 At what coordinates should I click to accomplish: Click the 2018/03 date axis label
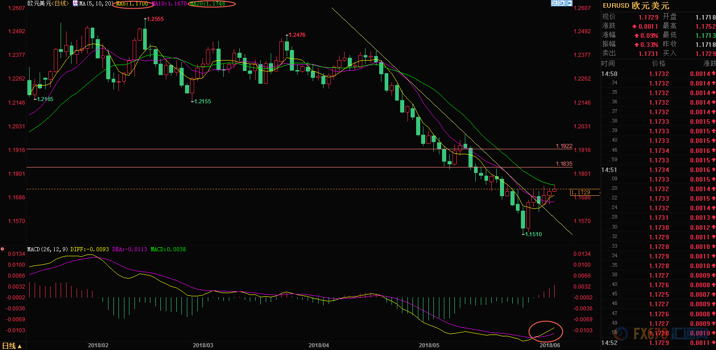(203, 345)
